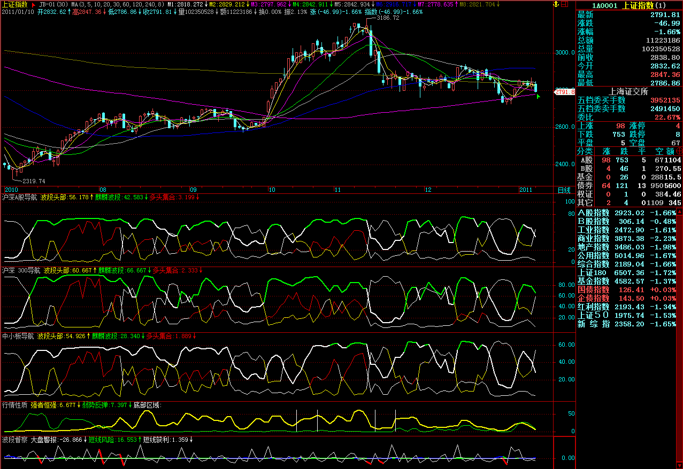Click the 2319.74 low price label
The height and width of the screenshot is (469, 683).
click(34, 181)
